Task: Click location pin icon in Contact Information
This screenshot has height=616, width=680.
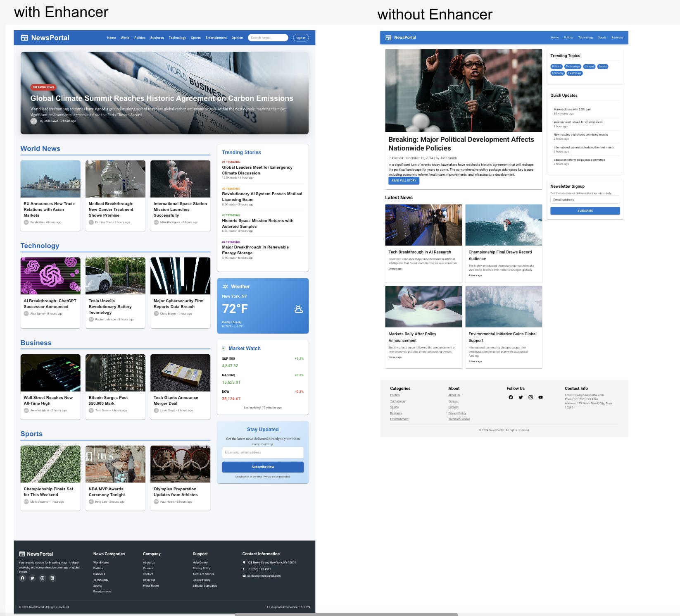Action: point(244,563)
